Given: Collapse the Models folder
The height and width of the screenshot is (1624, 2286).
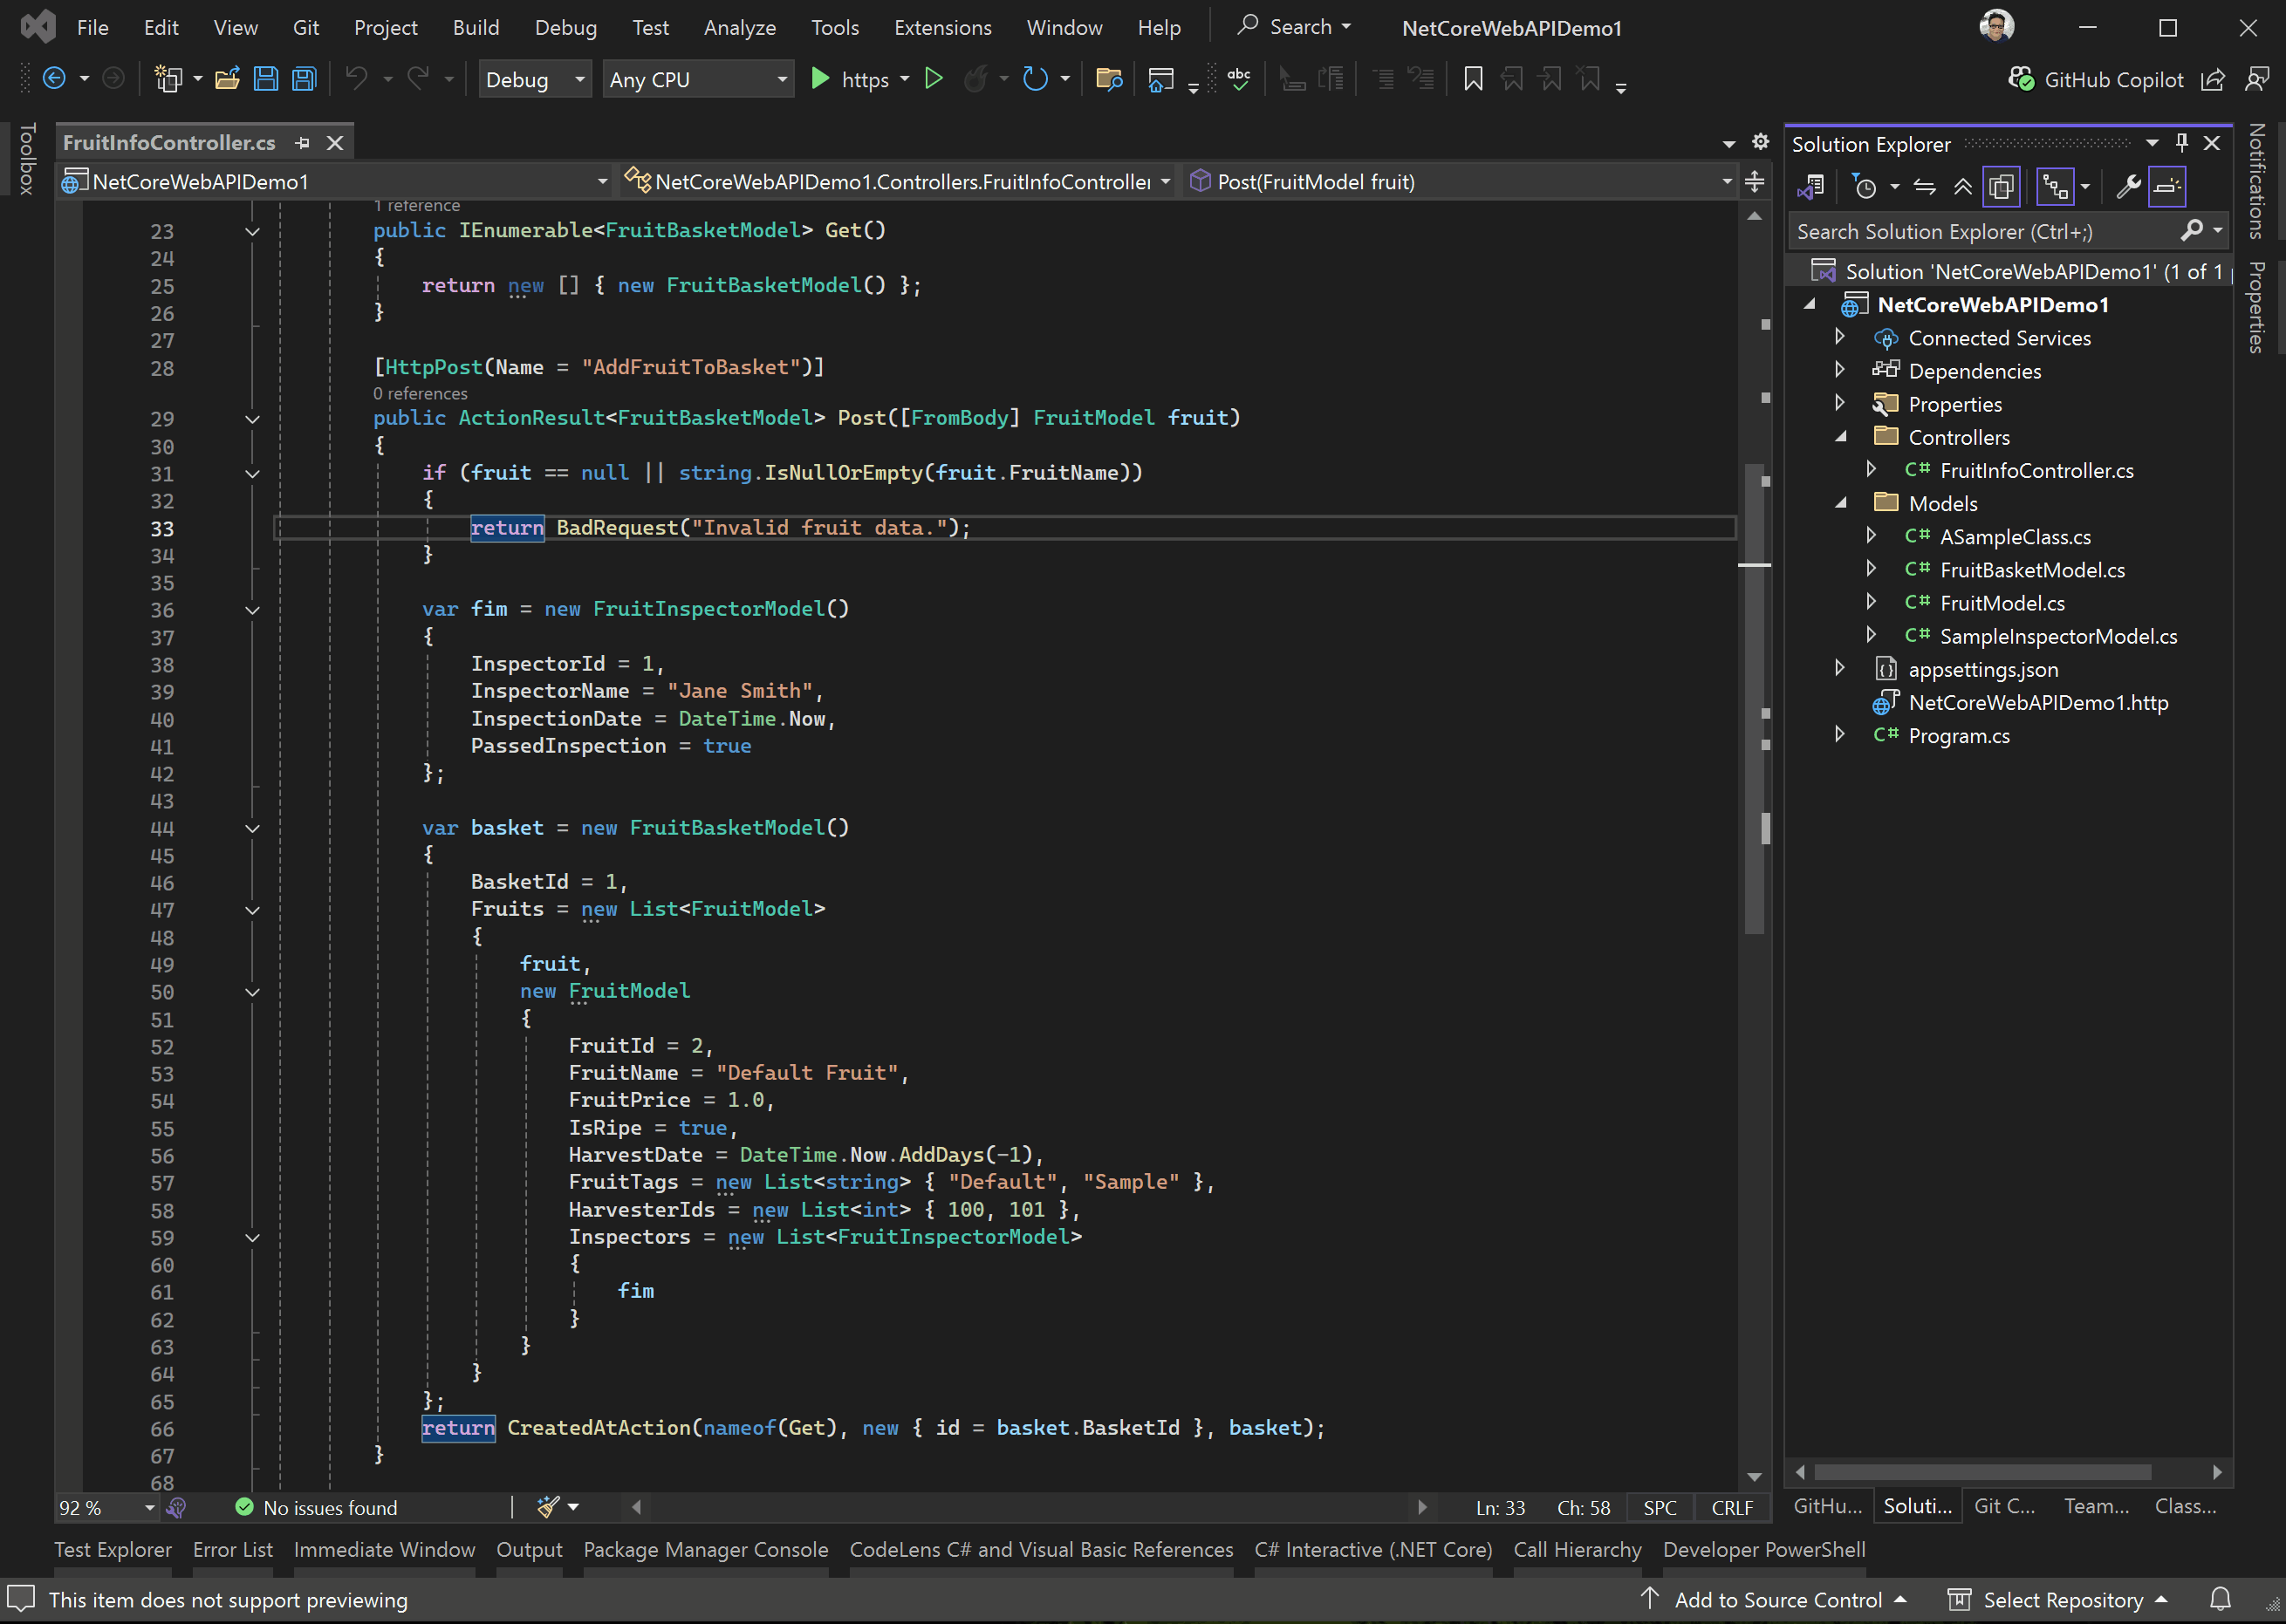Looking at the screenshot, I should (1840, 503).
